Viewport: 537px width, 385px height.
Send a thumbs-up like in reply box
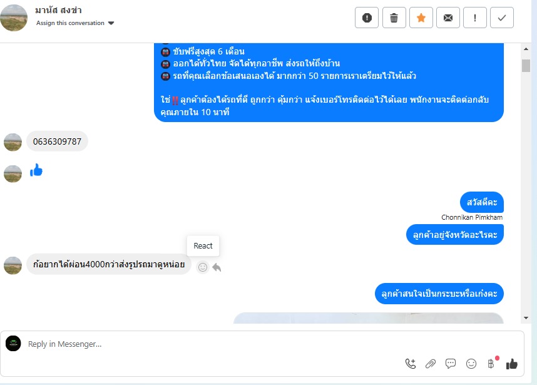coord(512,364)
